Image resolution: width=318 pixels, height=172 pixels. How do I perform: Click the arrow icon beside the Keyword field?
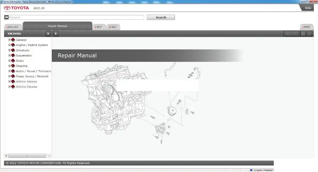(6, 17)
